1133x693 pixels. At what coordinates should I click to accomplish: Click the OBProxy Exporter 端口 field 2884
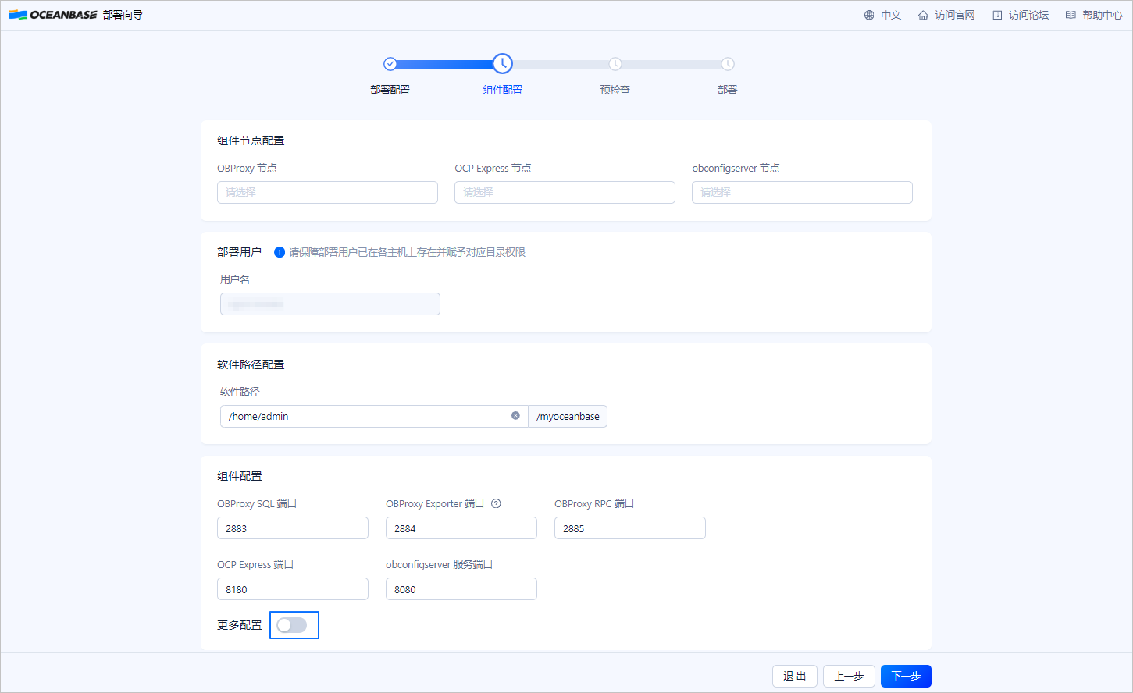(461, 528)
